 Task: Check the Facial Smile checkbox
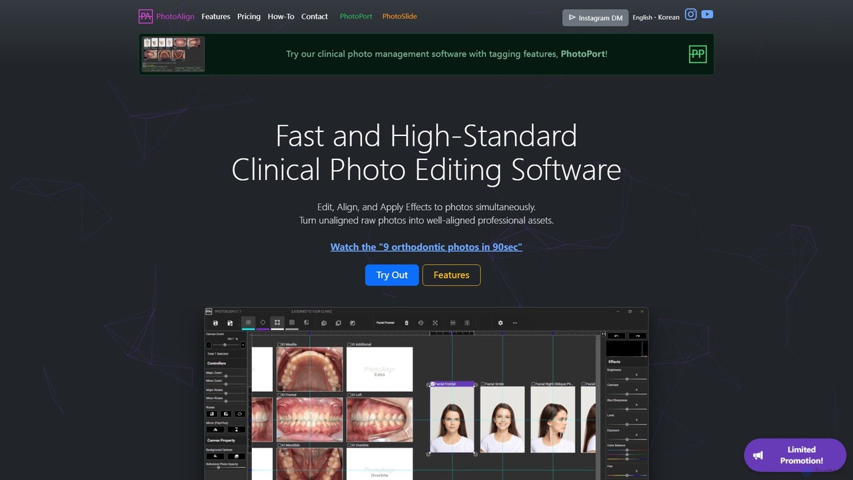pyautogui.click(x=482, y=384)
